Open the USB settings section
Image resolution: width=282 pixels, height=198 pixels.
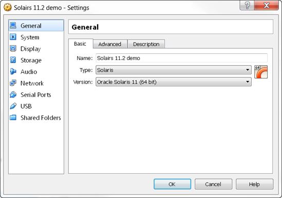coord(36,106)
